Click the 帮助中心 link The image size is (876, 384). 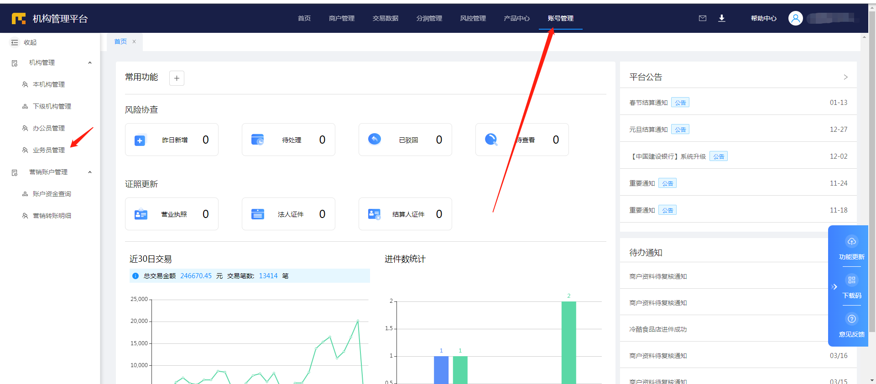click(x=763, y=18)
